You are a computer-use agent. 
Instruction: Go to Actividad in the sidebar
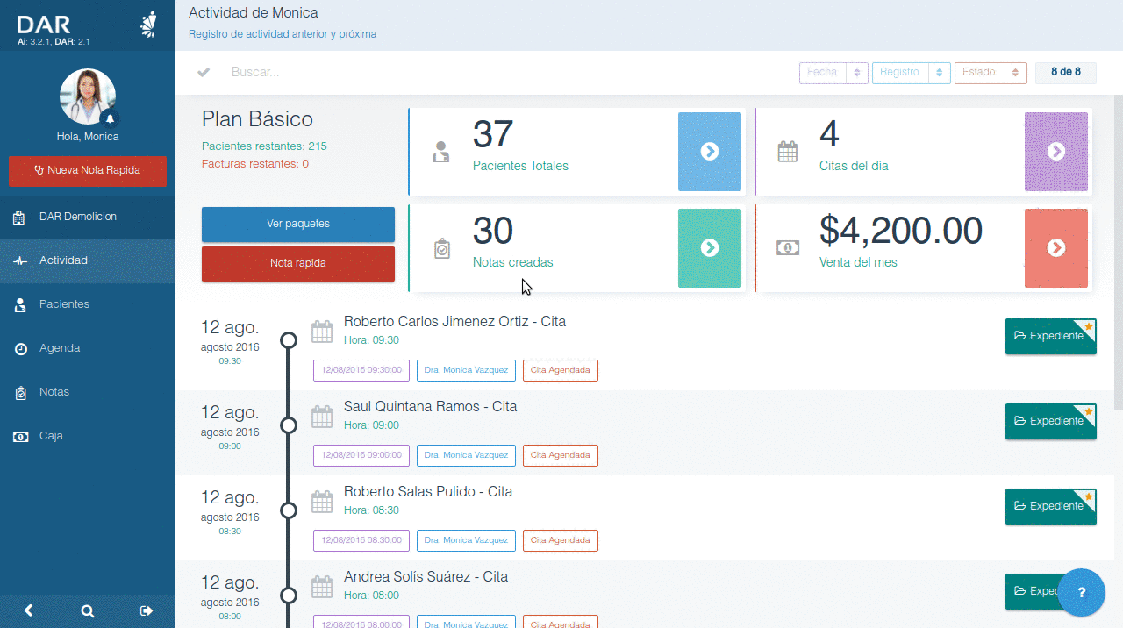pyautogui.click(x=88, y=260)
